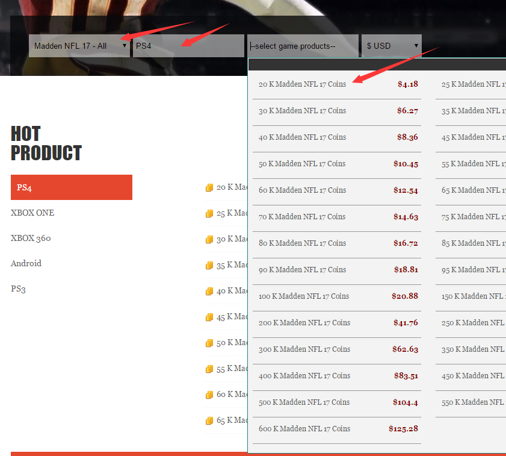Choose 300 K Madden NFL 17 Coins option
This screenshot has width=506, height=456.
point(336,349)
